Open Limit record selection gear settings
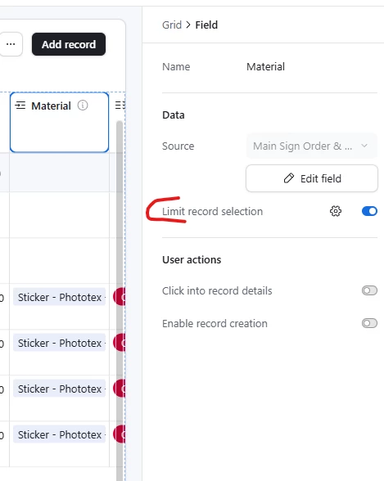The width and height of the screenshot is (384, 481). pyautogui.click(x=336, y=211)
